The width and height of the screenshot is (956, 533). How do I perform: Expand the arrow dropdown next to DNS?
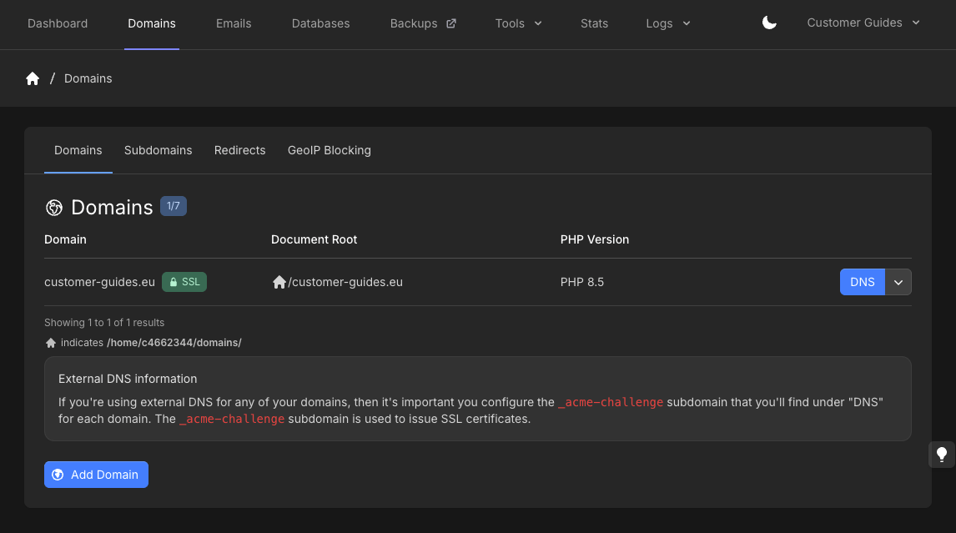[x=898, y=282]
